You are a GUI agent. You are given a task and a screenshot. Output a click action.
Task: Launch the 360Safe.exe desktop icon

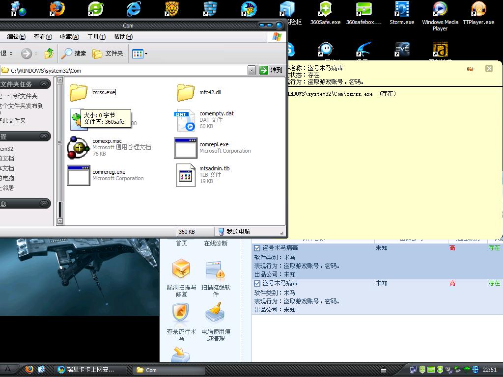point(325,13)
